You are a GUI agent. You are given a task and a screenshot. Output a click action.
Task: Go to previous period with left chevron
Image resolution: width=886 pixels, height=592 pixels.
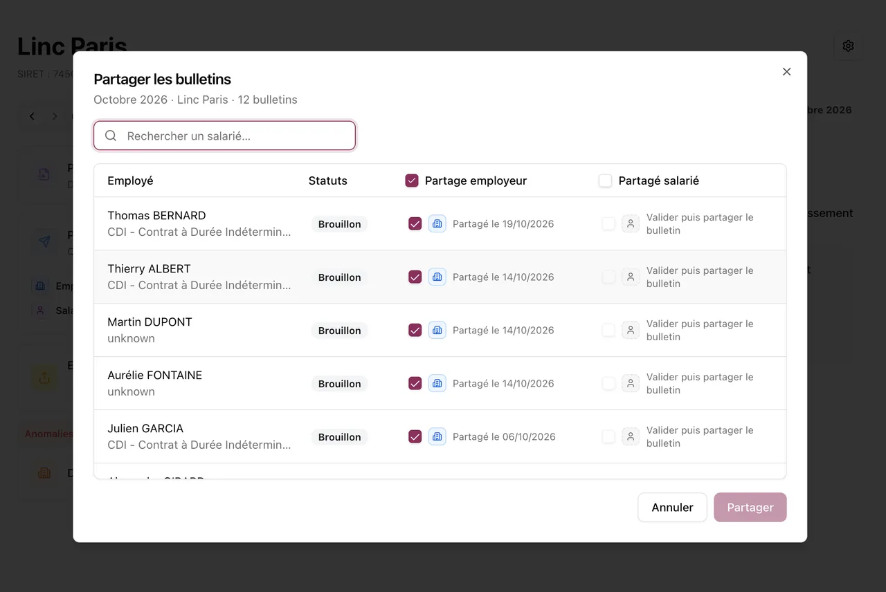pyautogui.click(x=33, y=116)
